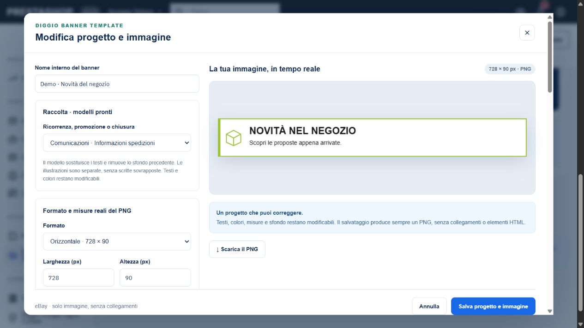Click the heading 'La tua immagine, in tempo reale'

tap(265, 69)
